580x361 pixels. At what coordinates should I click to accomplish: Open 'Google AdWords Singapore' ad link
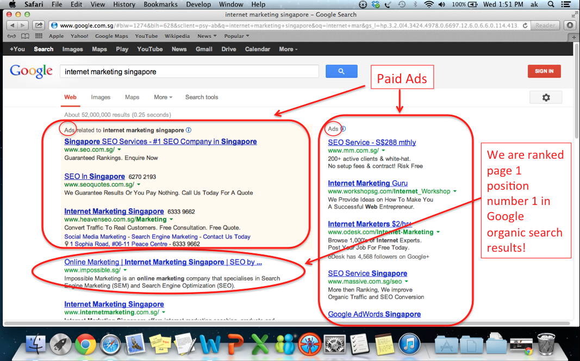[375, 314]
